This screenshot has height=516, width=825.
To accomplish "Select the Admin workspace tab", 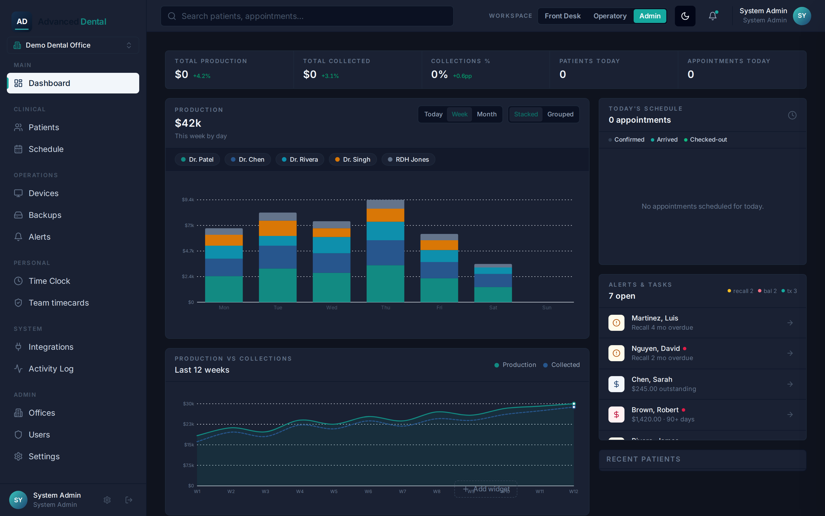I will [650, 16].
